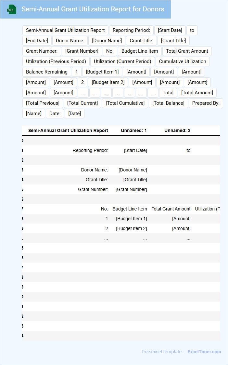Click the '[Start Date]' tag
Viewport: 228px width, 365px height.
click(170, 30)
